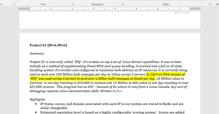Click the text "C++" ending the summary
Image resolution: width=219 pixels, height=114 pixels.
tap(119, 91)
